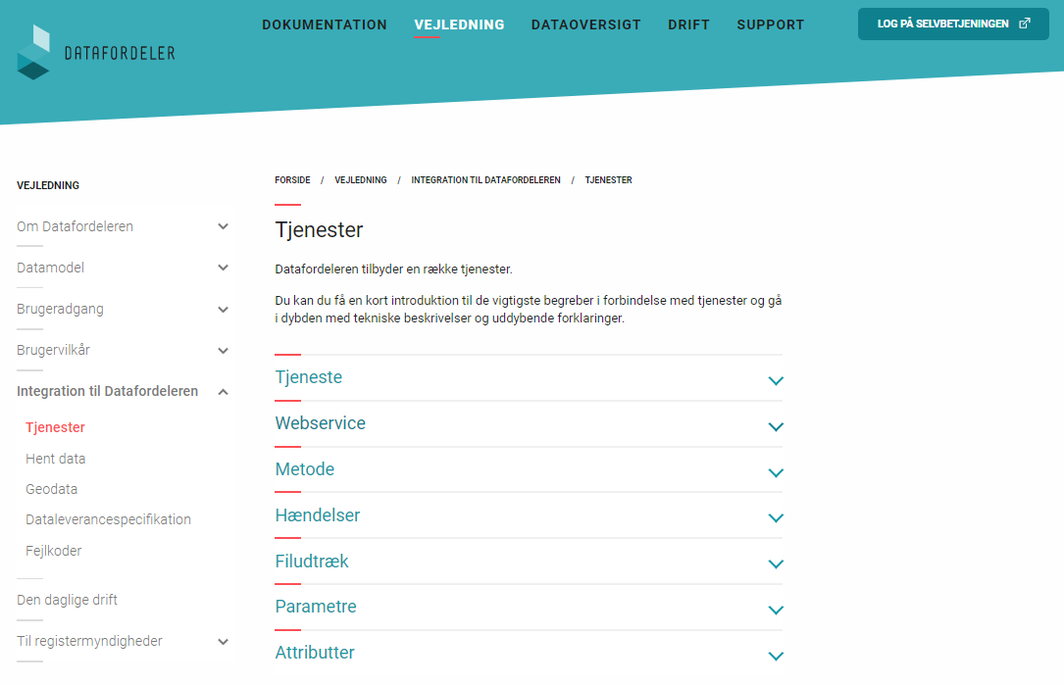
Task: Click Vejledning in the breadcrumb
Action: [360, 179]
